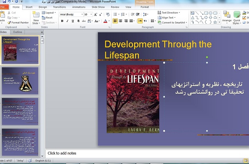Open the Paragraph dialog launcher

(187, 27)
